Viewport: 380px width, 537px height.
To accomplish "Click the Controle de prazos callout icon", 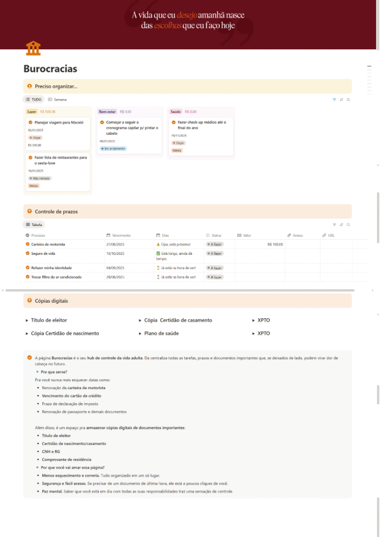I will click(29, 211).
